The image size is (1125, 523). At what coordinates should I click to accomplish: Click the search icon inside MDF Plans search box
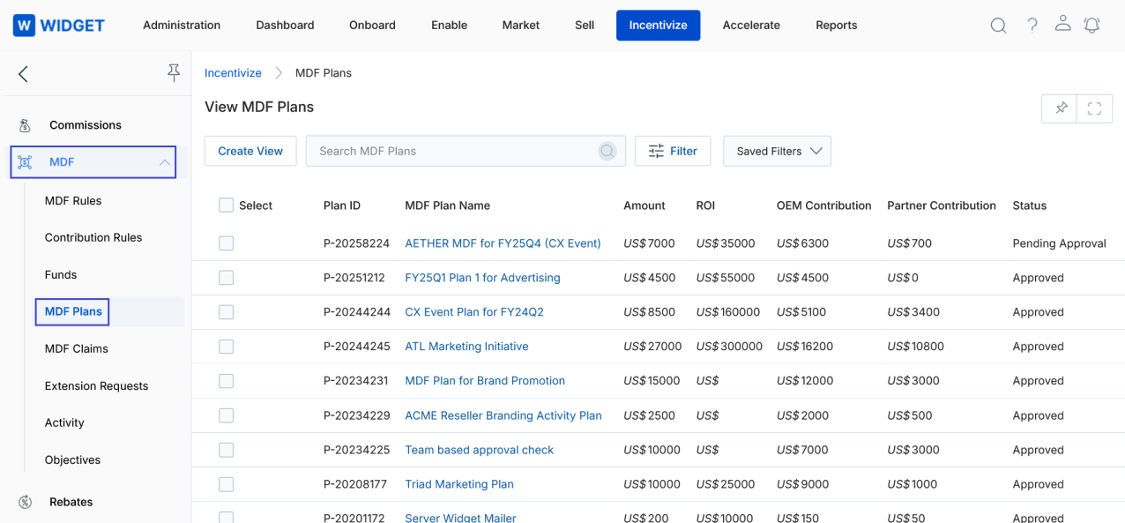click(607, 151)
